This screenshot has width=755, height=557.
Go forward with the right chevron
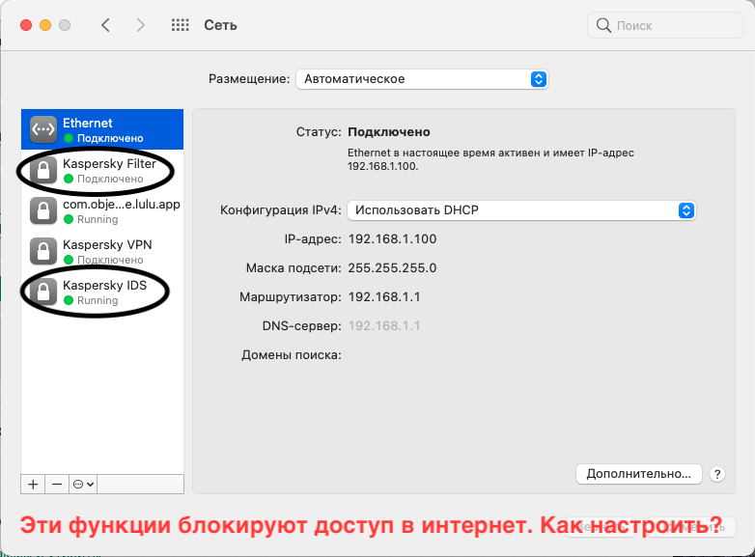click(x=140, y=25)
